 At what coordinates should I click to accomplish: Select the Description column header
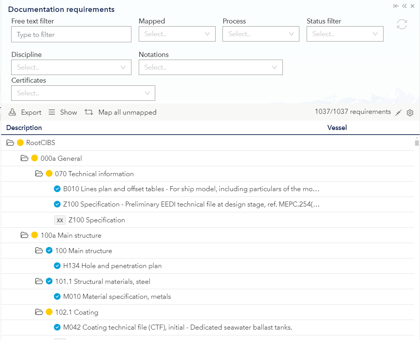24,127
